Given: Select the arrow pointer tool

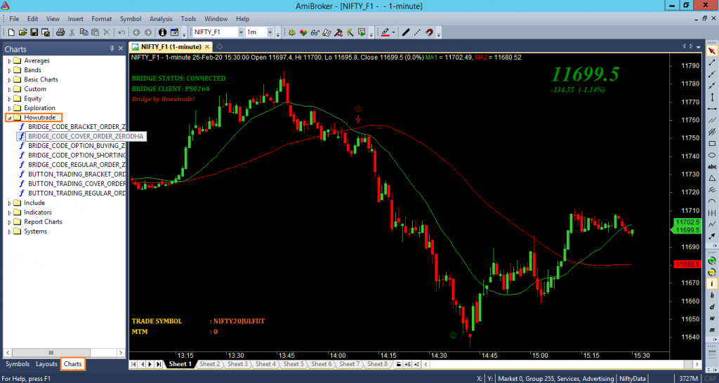Looking at the screenshot, I should [712, 51].
